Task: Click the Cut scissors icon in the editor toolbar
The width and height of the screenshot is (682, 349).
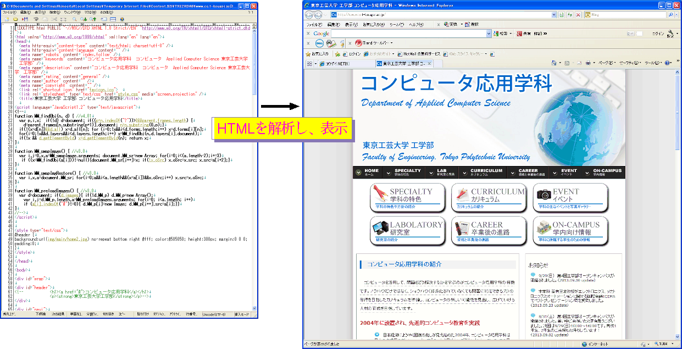Action: pos(54,19)
